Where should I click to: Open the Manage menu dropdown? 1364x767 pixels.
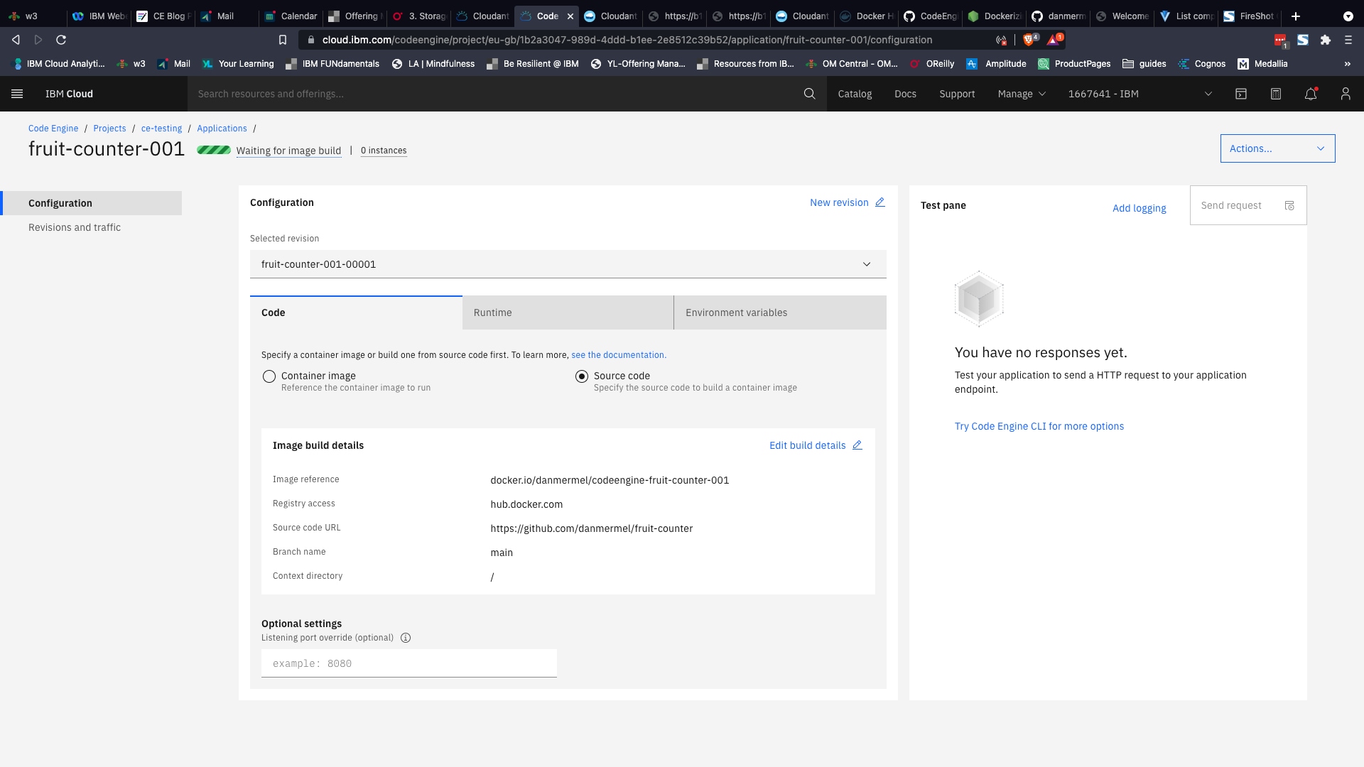[1022, 94]
